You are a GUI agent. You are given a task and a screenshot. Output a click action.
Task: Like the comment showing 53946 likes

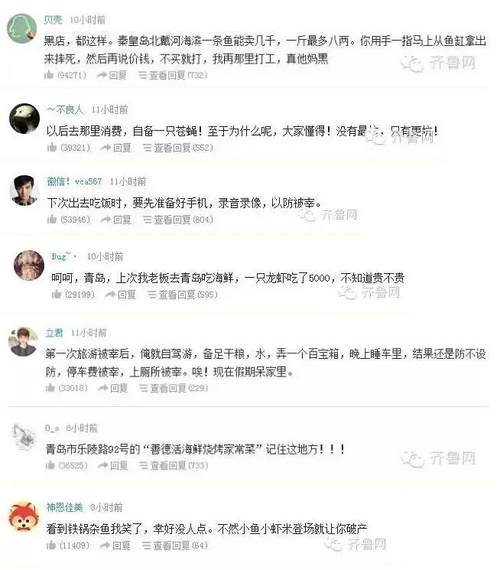(52, 220)
